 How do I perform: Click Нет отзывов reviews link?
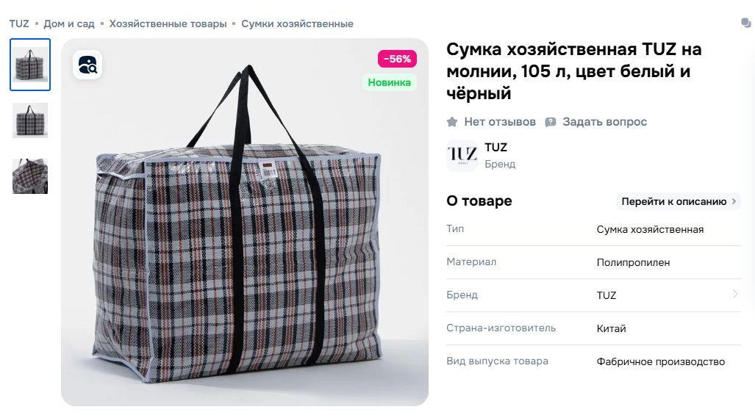(500, 122)
